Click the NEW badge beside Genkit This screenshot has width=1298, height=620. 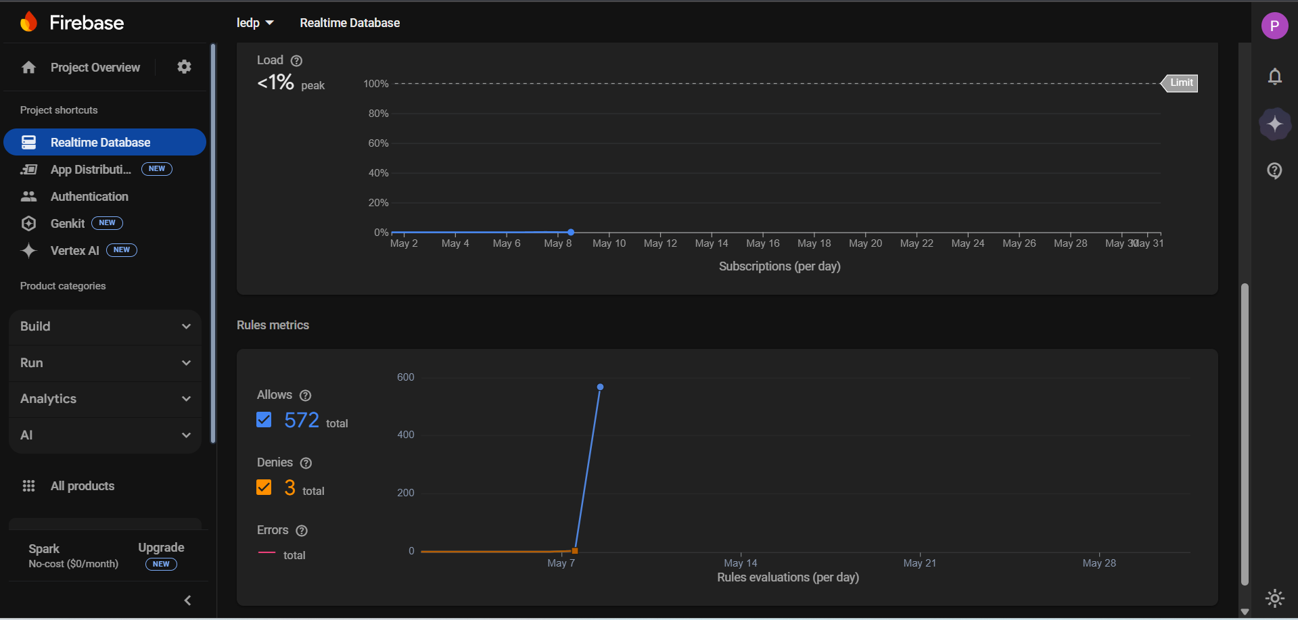[x=107, y=223]
